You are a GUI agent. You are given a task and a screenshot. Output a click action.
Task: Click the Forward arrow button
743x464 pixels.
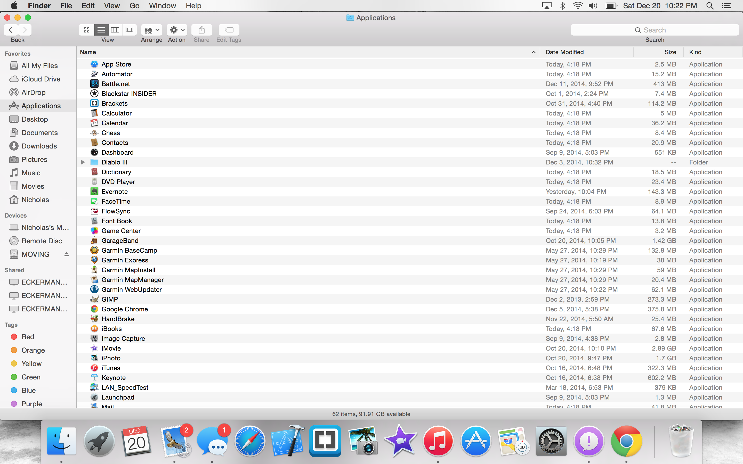pos(25,30)
